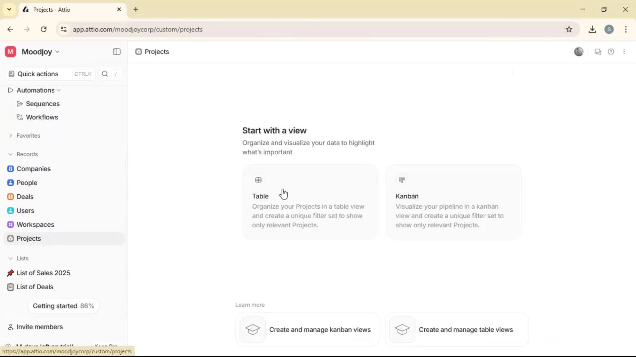Choose the Table view option
Viewport: 636px width, 357px height.
click(x=310, y=202)
